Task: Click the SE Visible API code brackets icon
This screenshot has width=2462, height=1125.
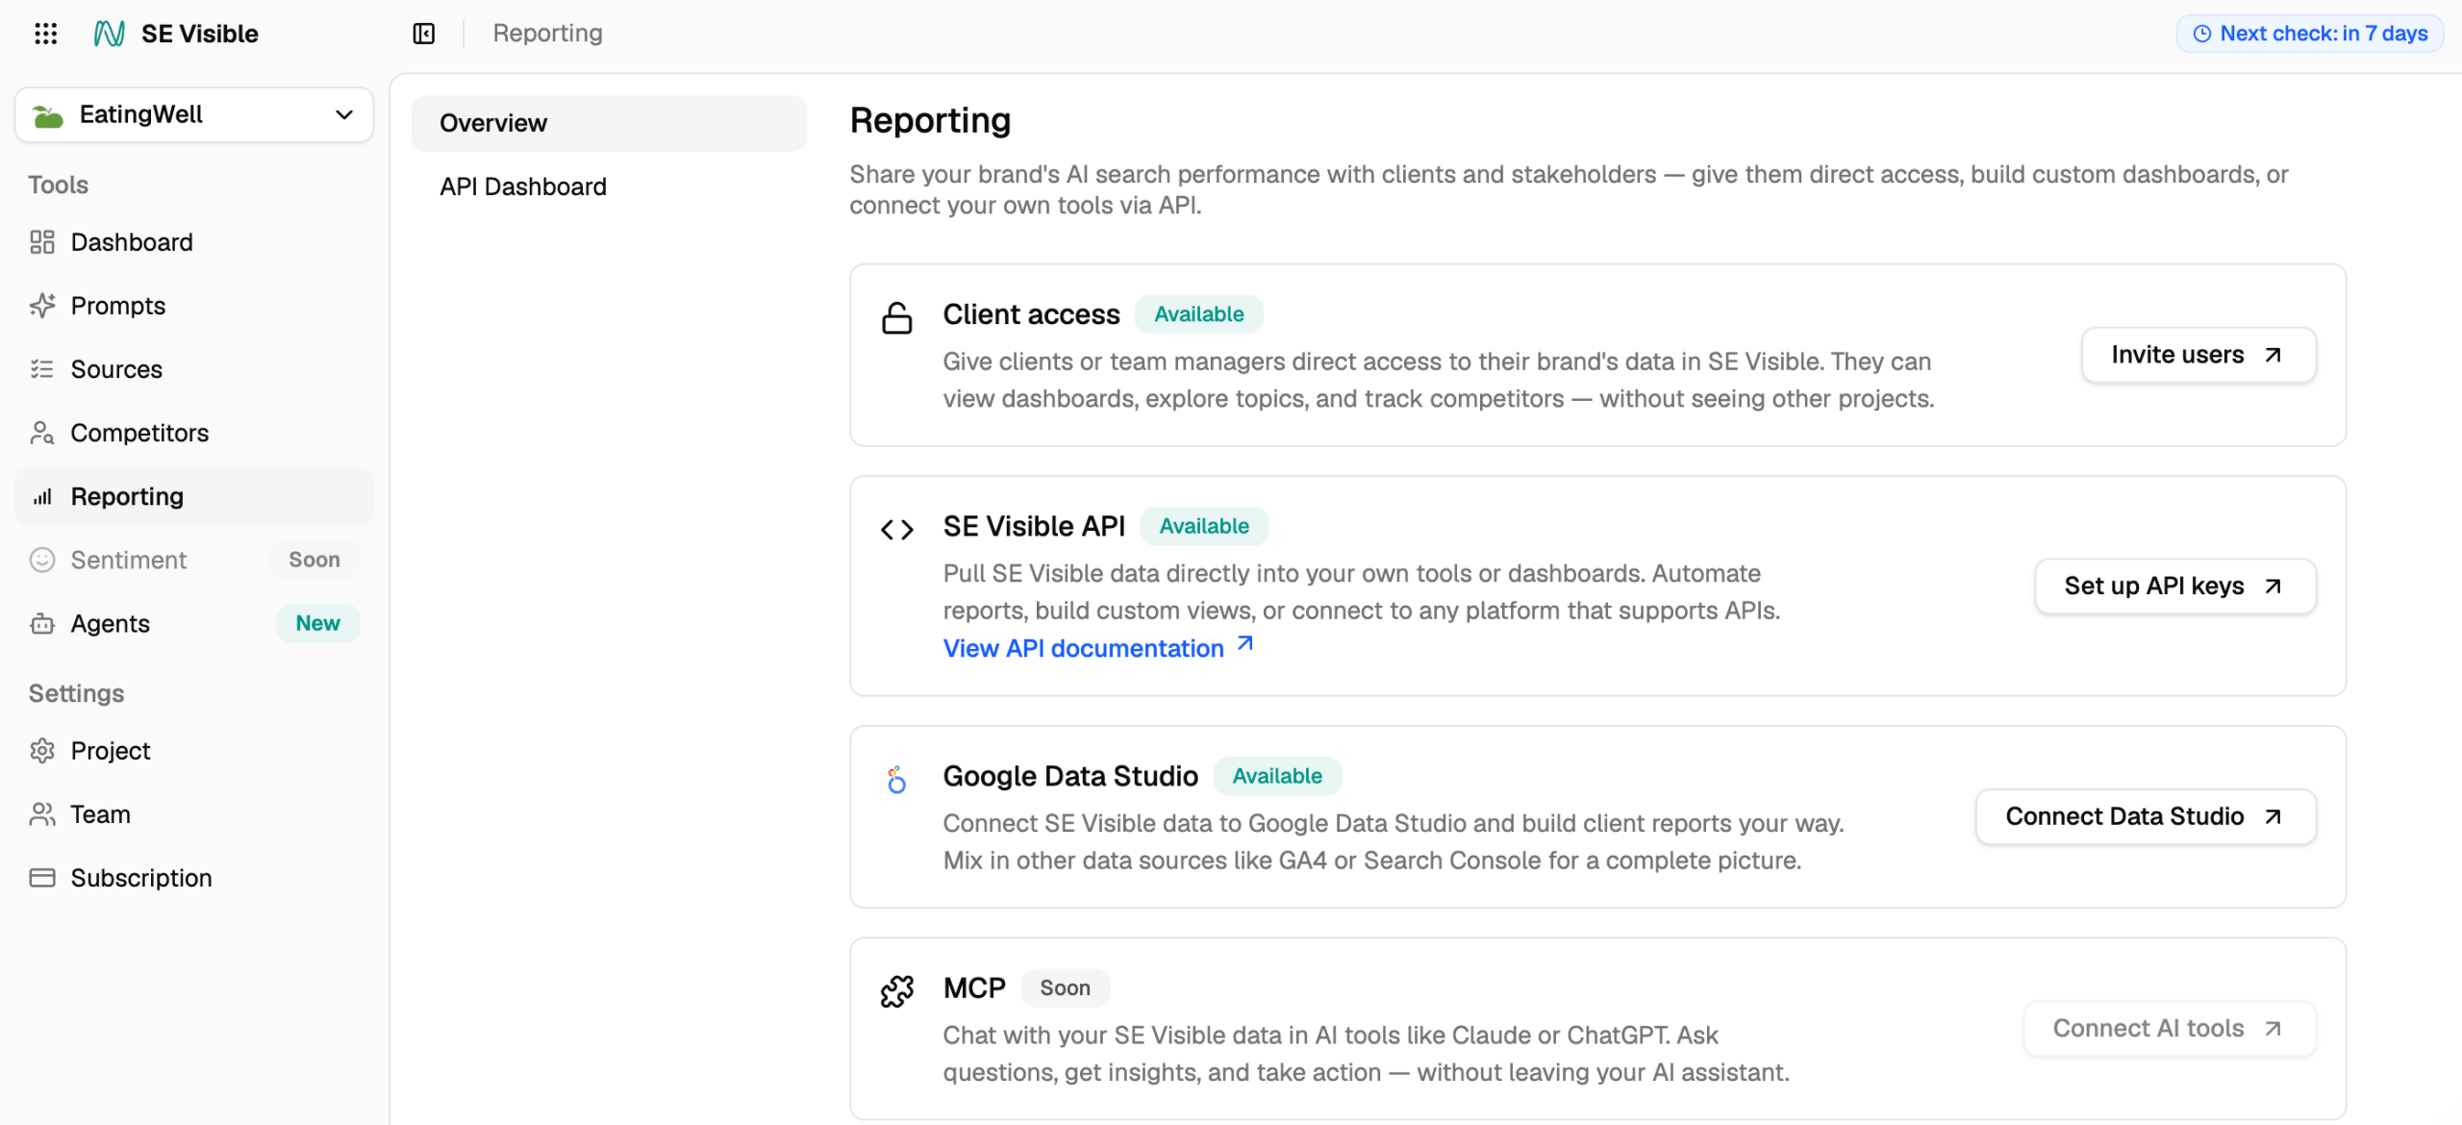Action: point(896,529)
